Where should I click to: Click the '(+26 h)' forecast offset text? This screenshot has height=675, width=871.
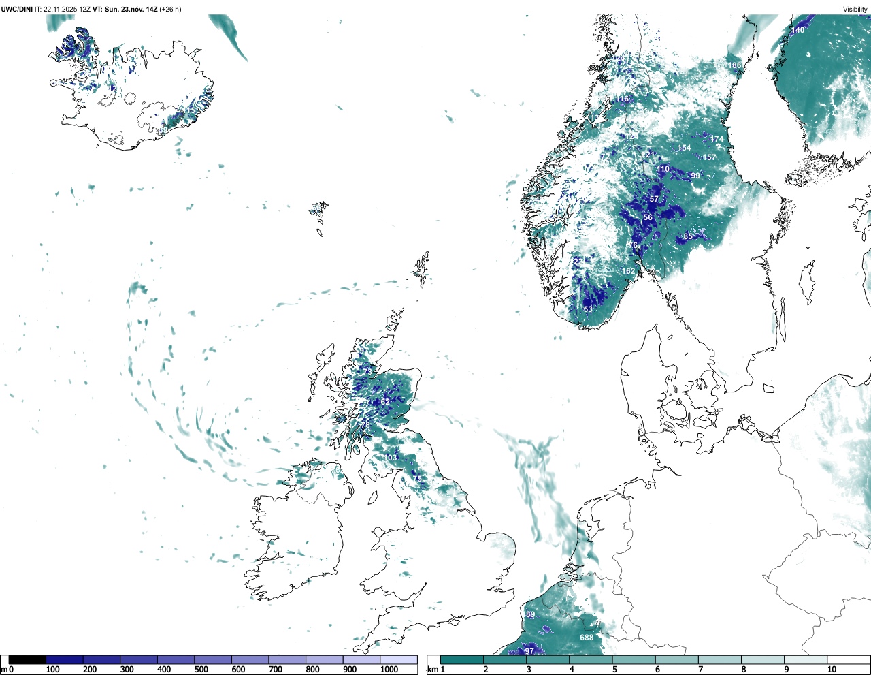pyautogui.click(x=170, y=10)
